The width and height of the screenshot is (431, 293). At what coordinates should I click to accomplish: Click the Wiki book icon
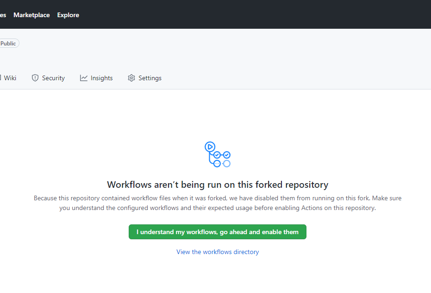pyautogui.click(x=2, y=77)
